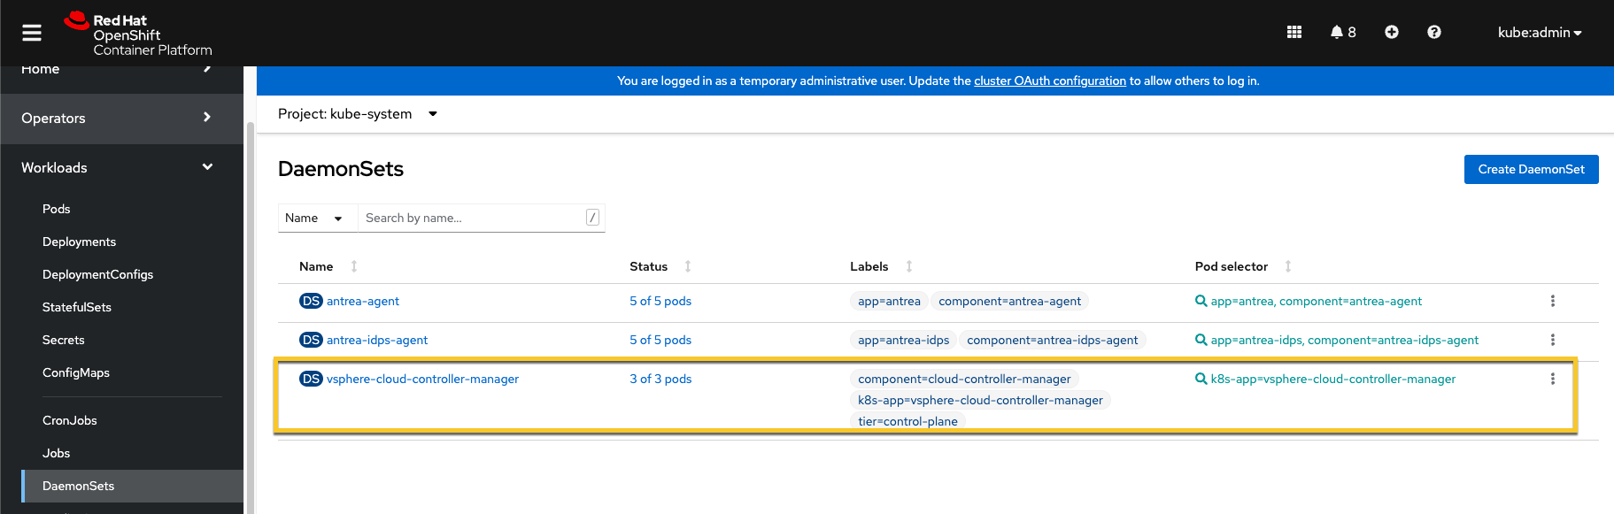Click the Create DaemonSet button

(x=1532, y=169)
